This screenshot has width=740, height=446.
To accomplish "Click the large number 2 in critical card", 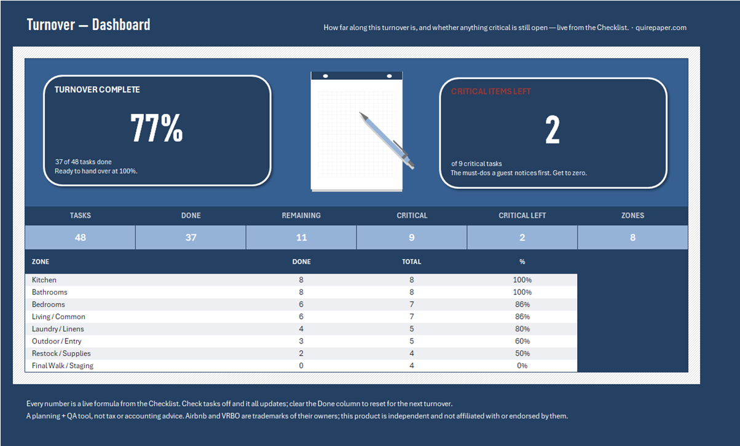I will [553, 131].
